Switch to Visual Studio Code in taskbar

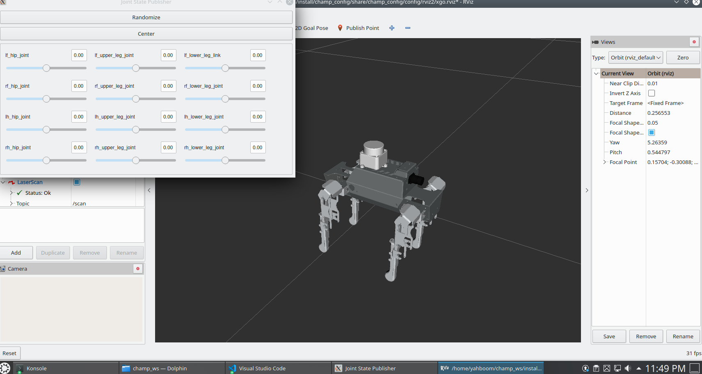coord(278,368)
